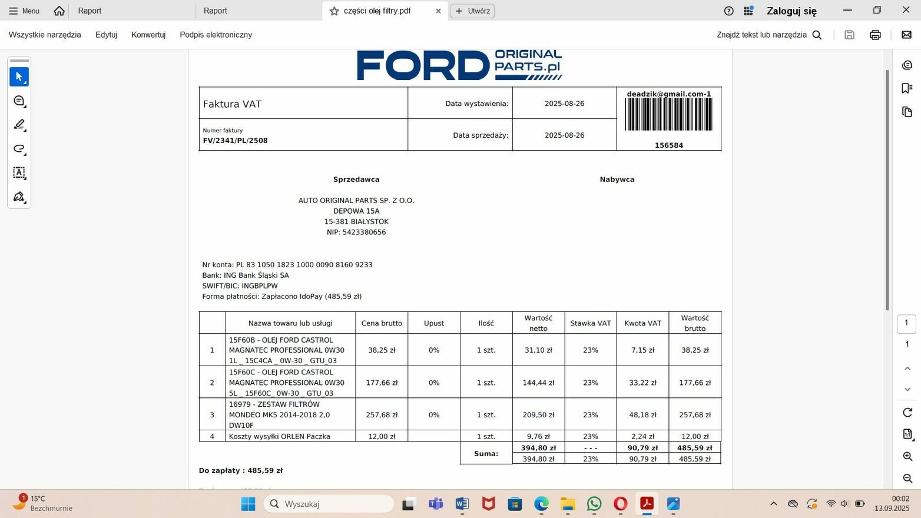Activate the text box selection tool

coord(19,173)
